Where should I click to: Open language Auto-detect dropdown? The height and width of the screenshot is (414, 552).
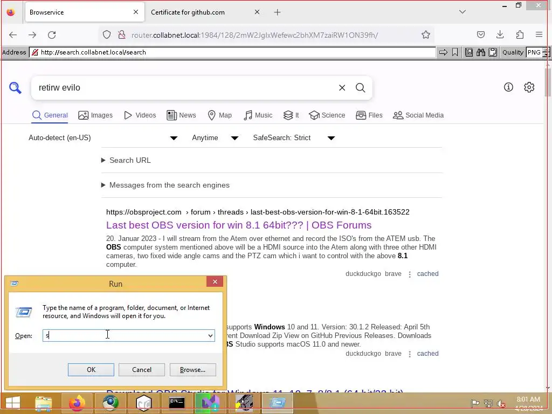click(103, 138)
